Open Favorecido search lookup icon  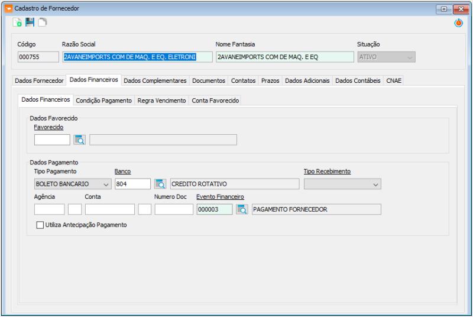(80, 140)
